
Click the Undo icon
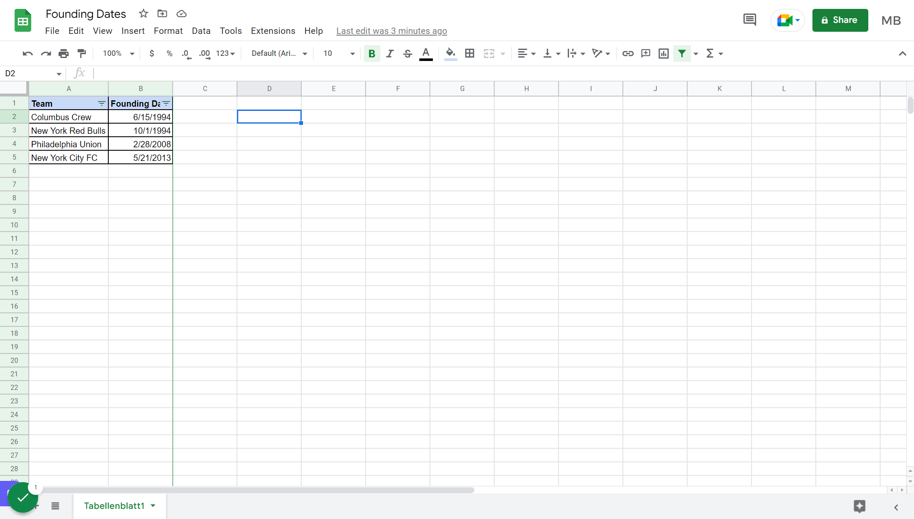pyautogui.click(x=28, y=53)
